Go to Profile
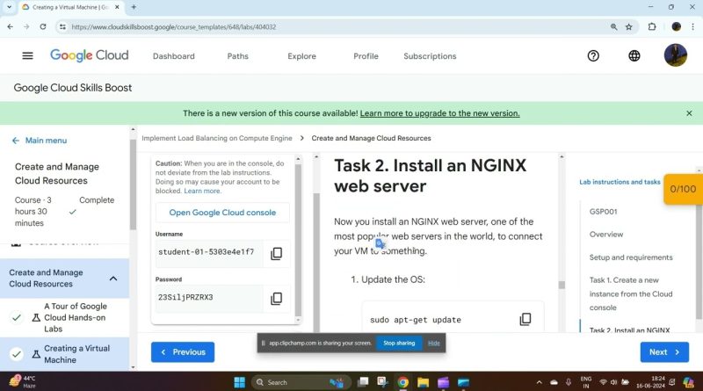703x391 pixels. (366, 56)
